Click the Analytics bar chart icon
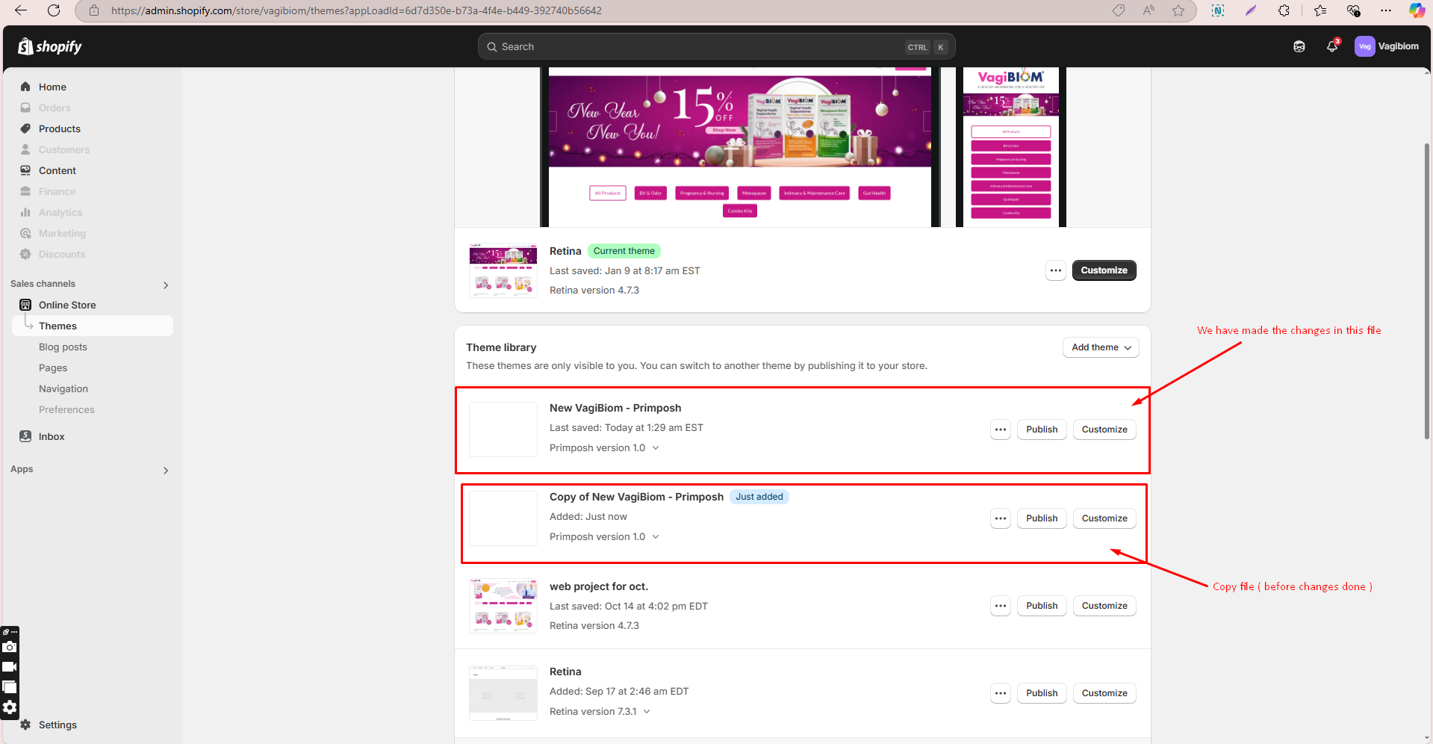 click(x=25, y=212)
